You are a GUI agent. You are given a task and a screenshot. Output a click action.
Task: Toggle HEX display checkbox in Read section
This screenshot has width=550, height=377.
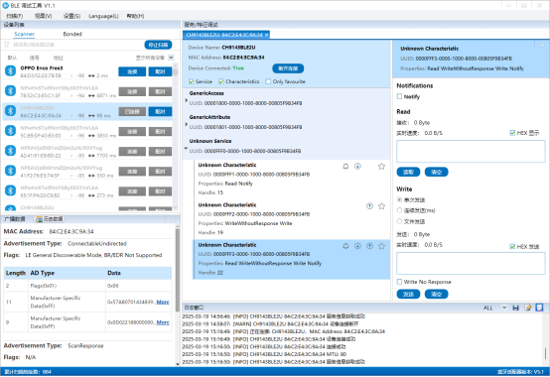(x=512, y=133)
